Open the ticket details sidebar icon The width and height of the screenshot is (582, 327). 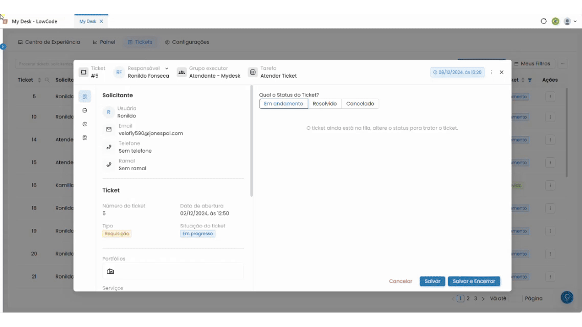pos(84,97)
